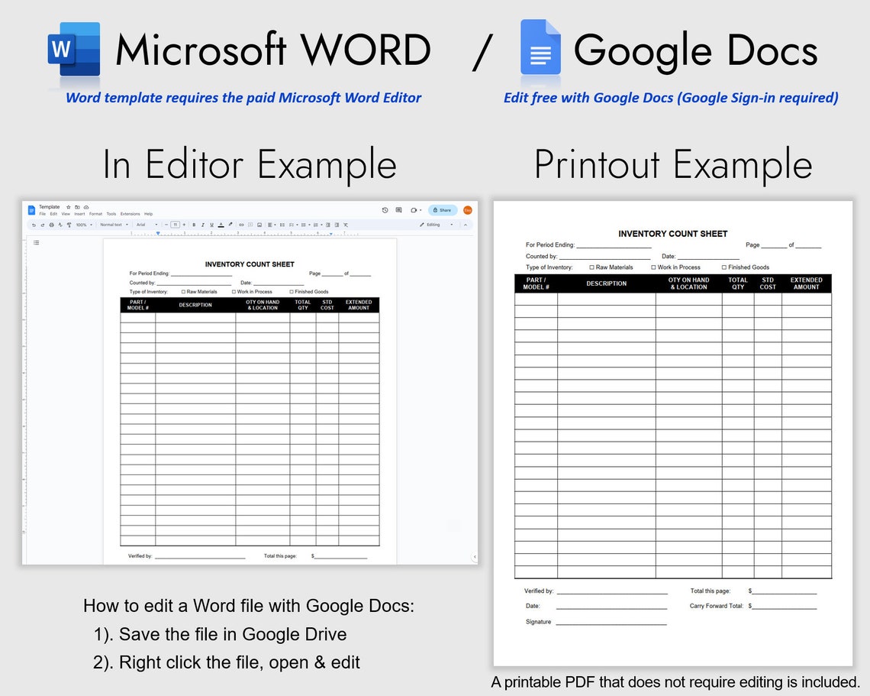Open the Arial font dropdown

click(x=142, y=225)
